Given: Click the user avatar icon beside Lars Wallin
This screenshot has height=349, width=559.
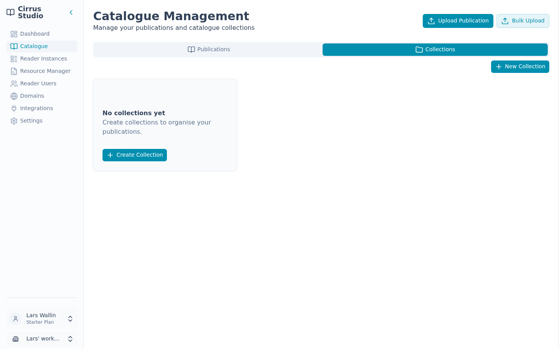Looking at the screenshot, I should (x=16, y=319).
